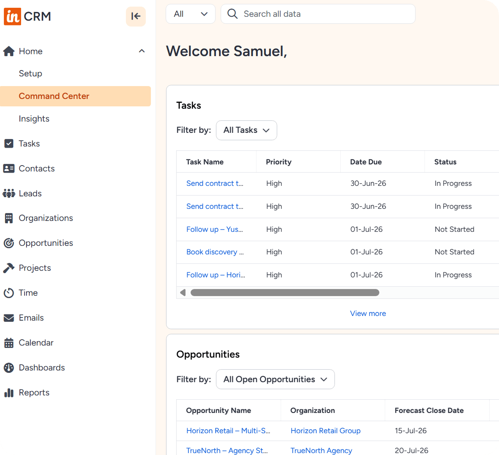Open Calendar section label
This screenshot has width=499, height=455.
coord(36,343)
